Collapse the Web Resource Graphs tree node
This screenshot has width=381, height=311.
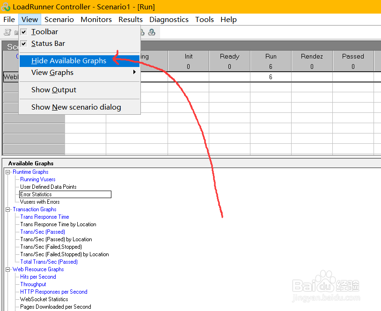(8, 269)
